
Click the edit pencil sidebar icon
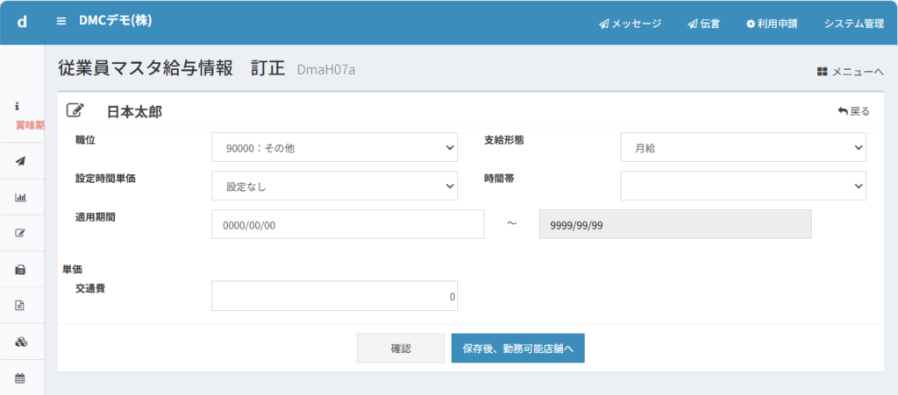click(x=21, y=233)
